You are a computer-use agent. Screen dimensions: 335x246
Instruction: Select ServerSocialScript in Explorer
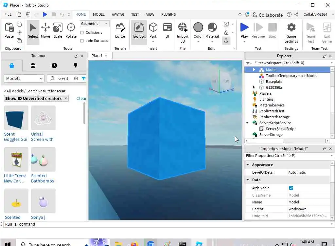point(280,129)
